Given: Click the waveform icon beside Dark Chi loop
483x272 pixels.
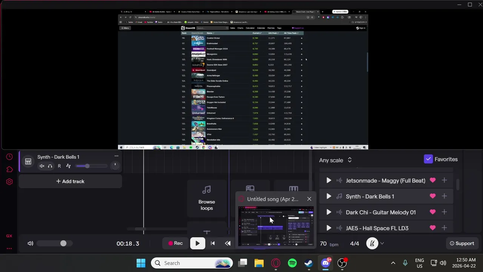Looking at the screenshot, I should pos(339,212).
